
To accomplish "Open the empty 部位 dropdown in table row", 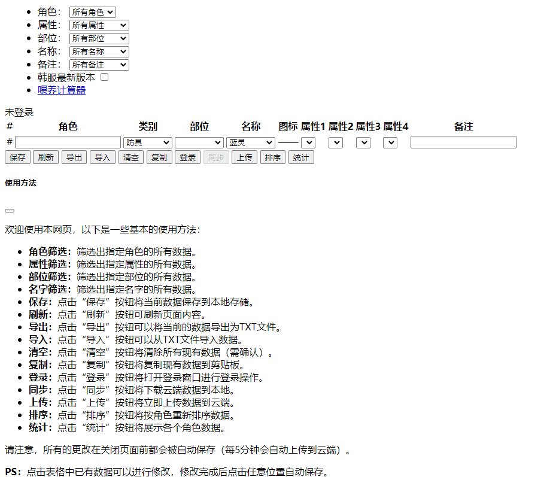I will point(199,142).
